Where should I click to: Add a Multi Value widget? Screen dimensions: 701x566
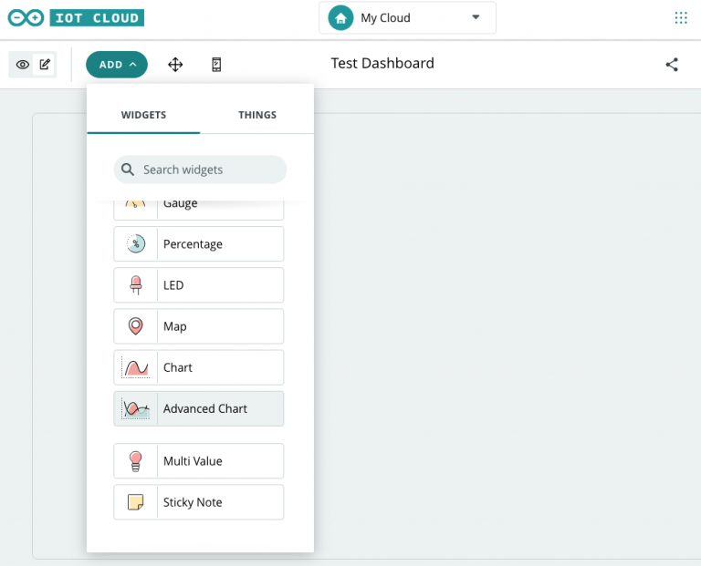(x=198, y=460)
